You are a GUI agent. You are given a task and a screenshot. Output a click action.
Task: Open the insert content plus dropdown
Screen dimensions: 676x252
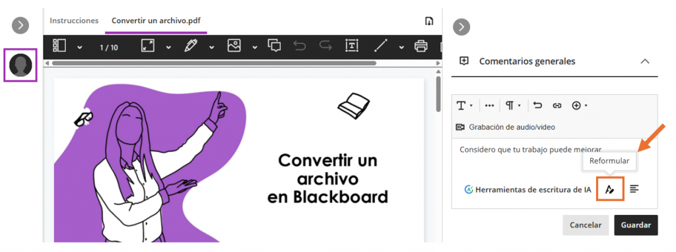coord(580,106)
